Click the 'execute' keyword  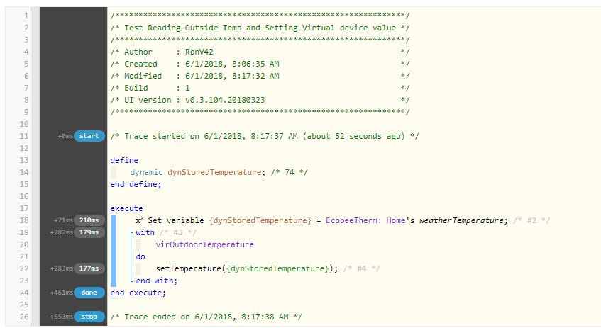[x=126, y=208]
